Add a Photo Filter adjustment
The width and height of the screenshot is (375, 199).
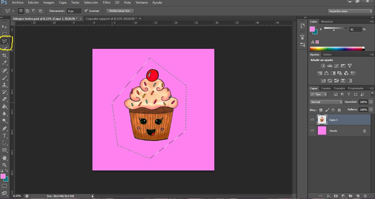pyautogui.click(x=340, y=73)
